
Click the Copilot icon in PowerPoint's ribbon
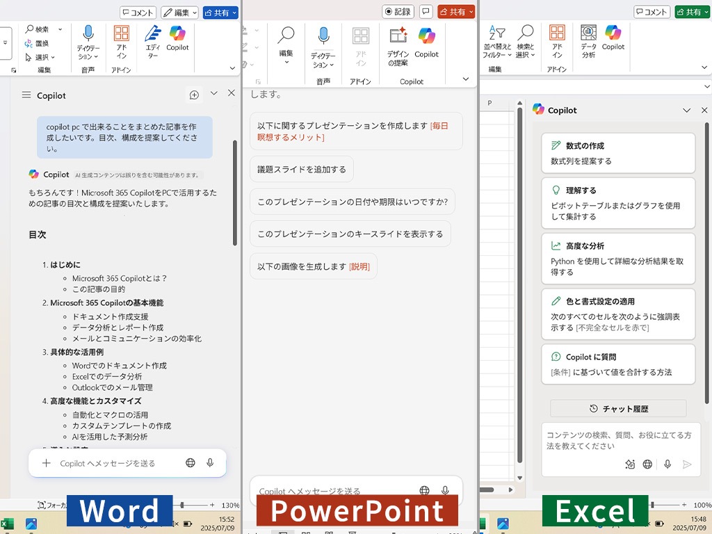(x=426, y=42)
